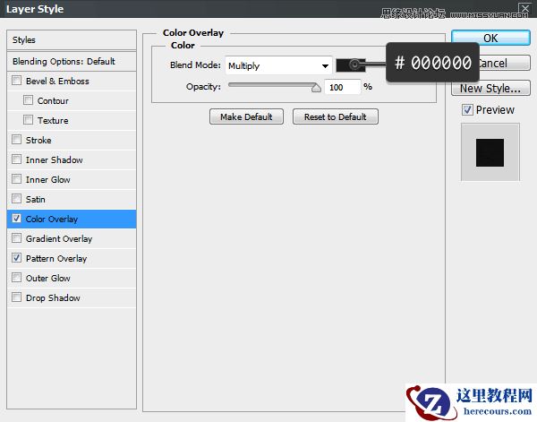This screenshot has height=422, width=537.
Task: Click the OK button
Action: click(x=490, y=38)
